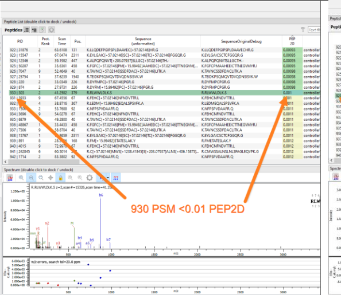This screenshot has width=341, height=295.
Task: Open the spectrum settings gear icon
Action: click(x=90, y=178)
